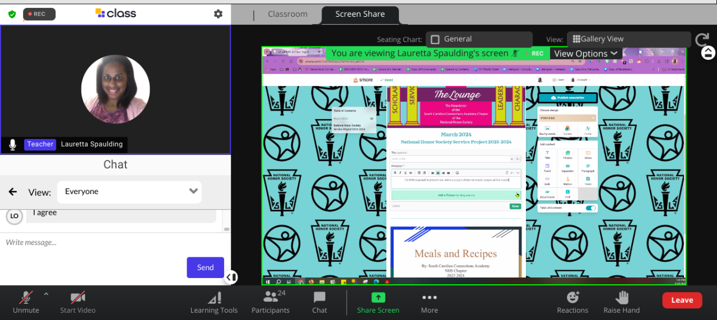
Task: Raise Hand
Action: 622,303
